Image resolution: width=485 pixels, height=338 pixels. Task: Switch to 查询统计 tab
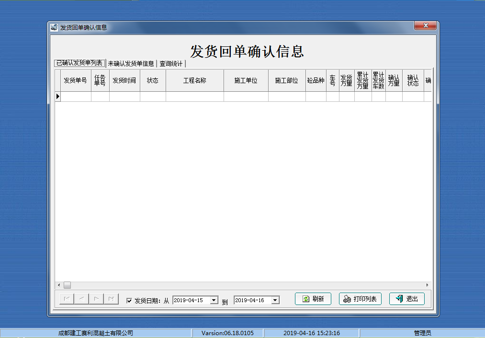coord(171,64)
